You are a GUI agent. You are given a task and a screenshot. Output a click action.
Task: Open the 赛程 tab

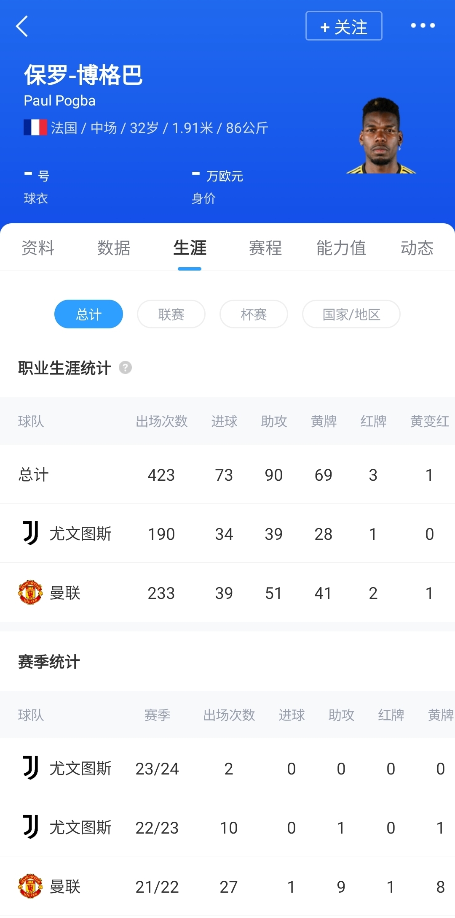coord(265,248)
